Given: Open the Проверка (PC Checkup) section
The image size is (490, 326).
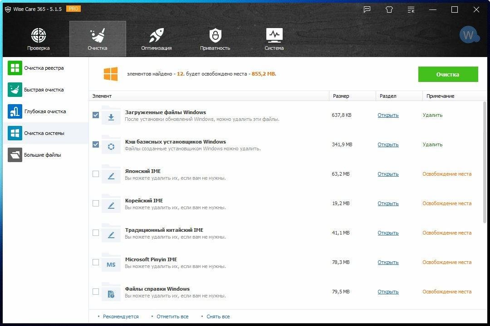Looking at the screenshot, I should click(x=39, y=39).
